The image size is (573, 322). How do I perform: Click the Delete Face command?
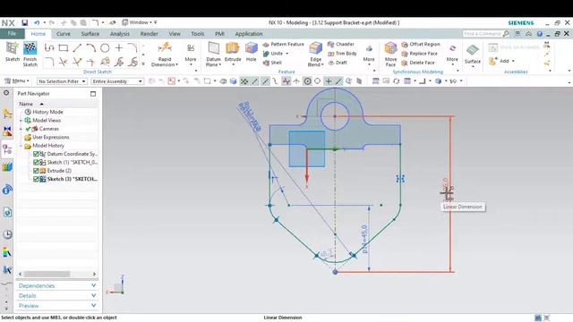418,63
